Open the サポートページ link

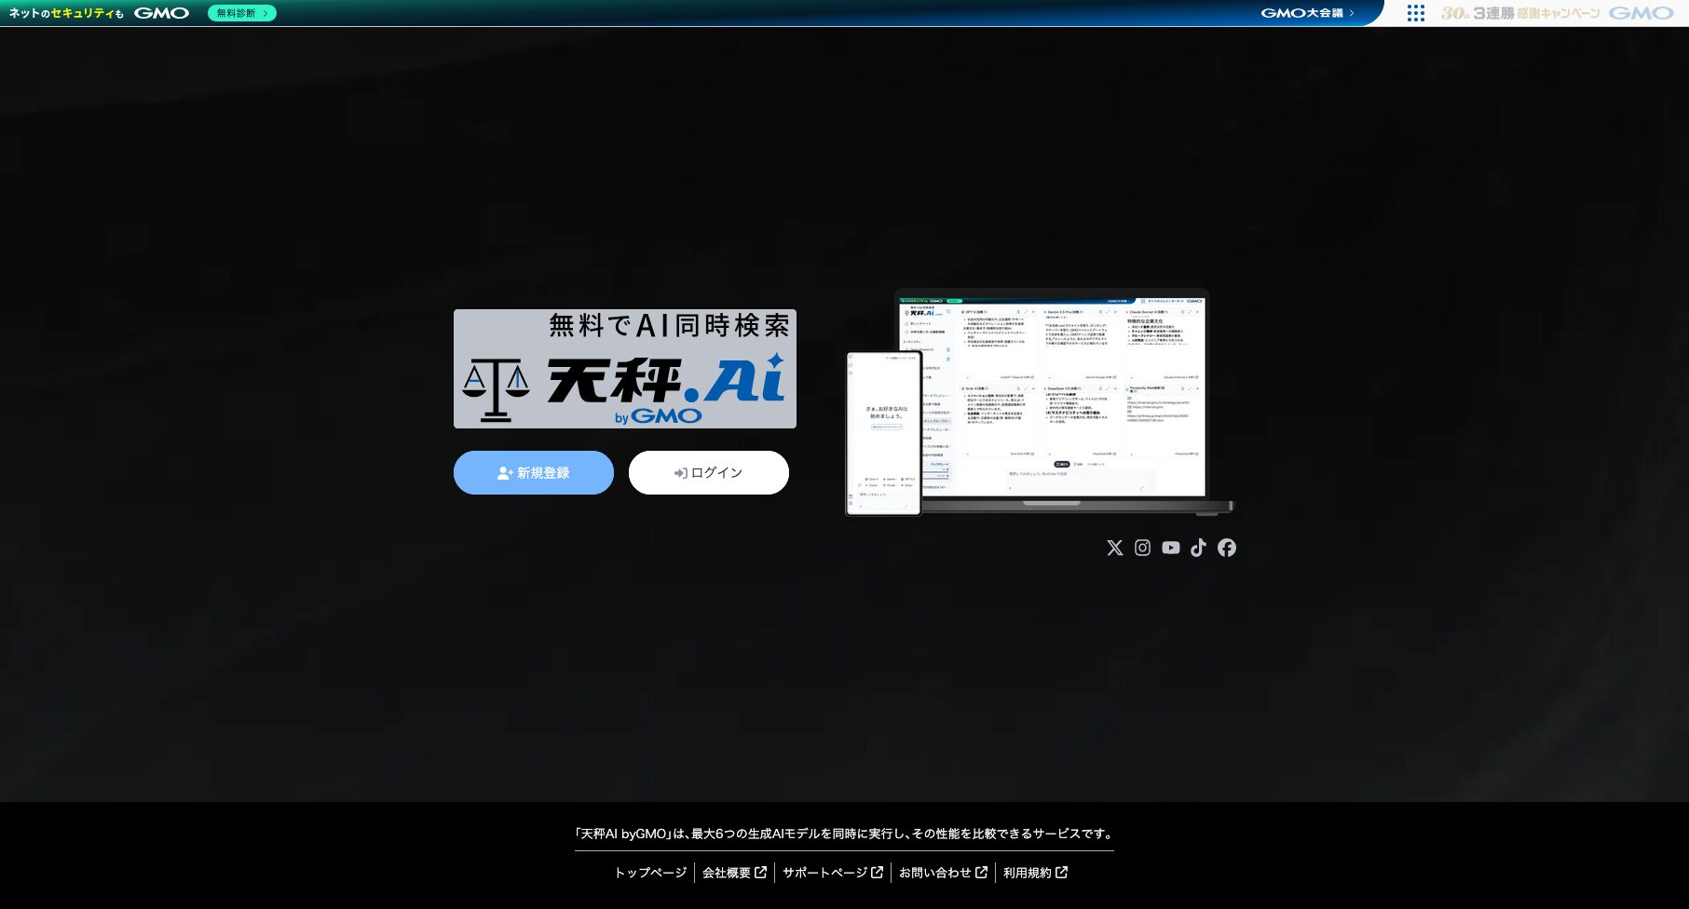point(832,873)
